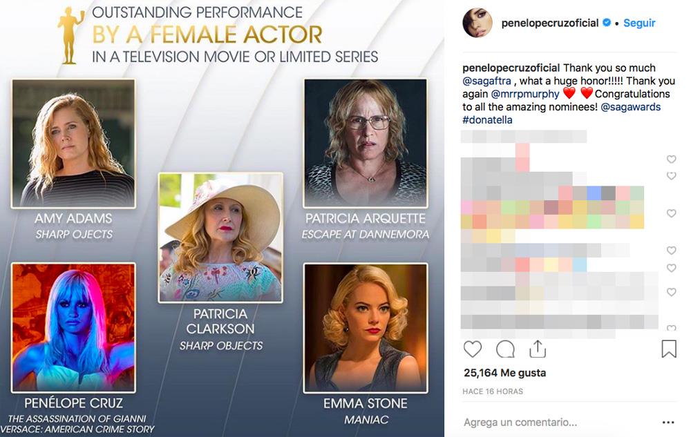Image resolution: width=691 pixels, height=437 pixels.
Task: Open the @sagaftra mention link
Action: pyautogui.click(x=486, y=81)
